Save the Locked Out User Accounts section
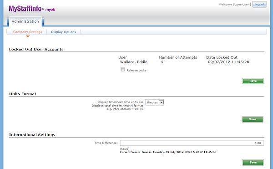The image size is (273, 169). (253, 81)
